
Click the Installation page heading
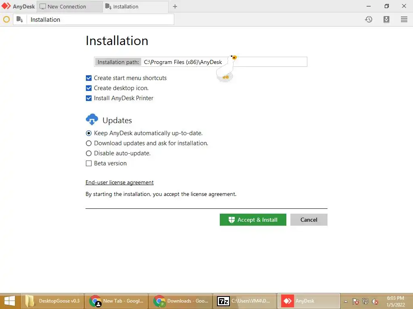click(117, 41)
